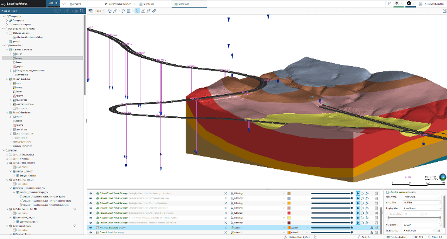The width and height of the screenshot is (447, 239).
Task: Click the blue highlighted tool in the scene toolbar
Action: click(x=137, y=11)
